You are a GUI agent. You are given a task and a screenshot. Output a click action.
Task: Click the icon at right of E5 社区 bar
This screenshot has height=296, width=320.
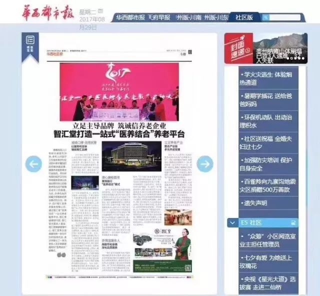pyautogui.click(x=293, y=222)
